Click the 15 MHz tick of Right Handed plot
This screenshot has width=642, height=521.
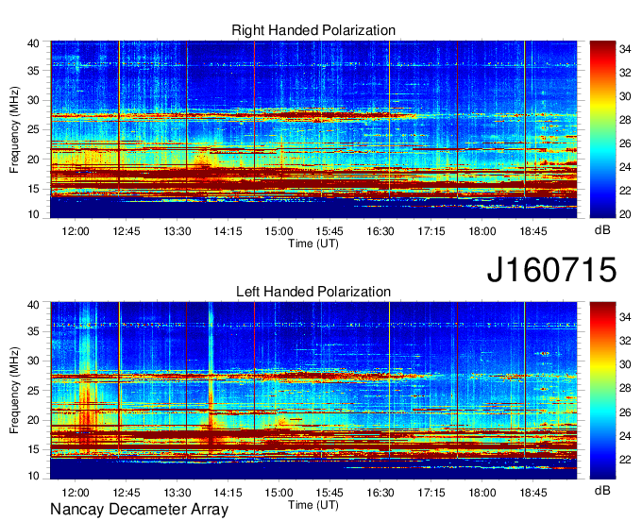click(x=33, y=189)
